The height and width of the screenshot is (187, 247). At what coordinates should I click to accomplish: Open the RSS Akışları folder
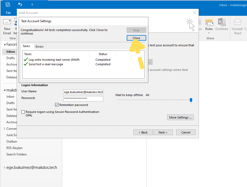[14, 148]
